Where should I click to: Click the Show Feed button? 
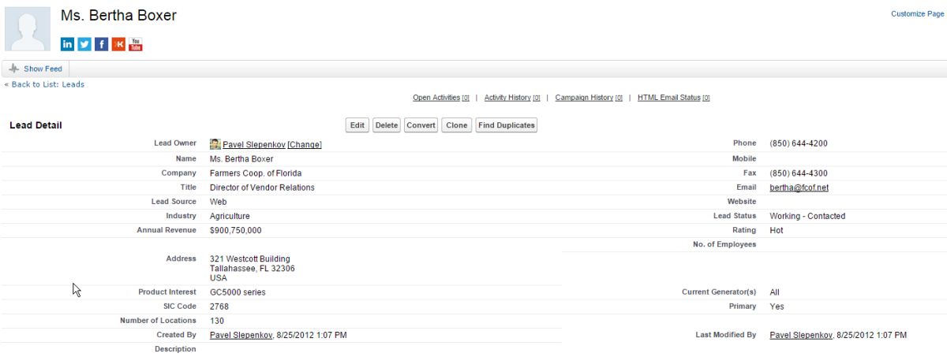pyautogui.click(x=36, y=69)
